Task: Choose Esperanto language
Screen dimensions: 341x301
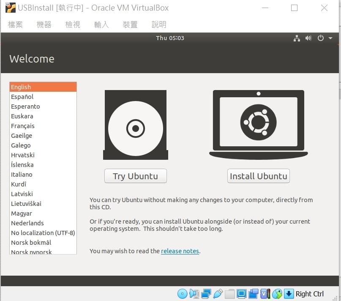Action: [43, 107]
